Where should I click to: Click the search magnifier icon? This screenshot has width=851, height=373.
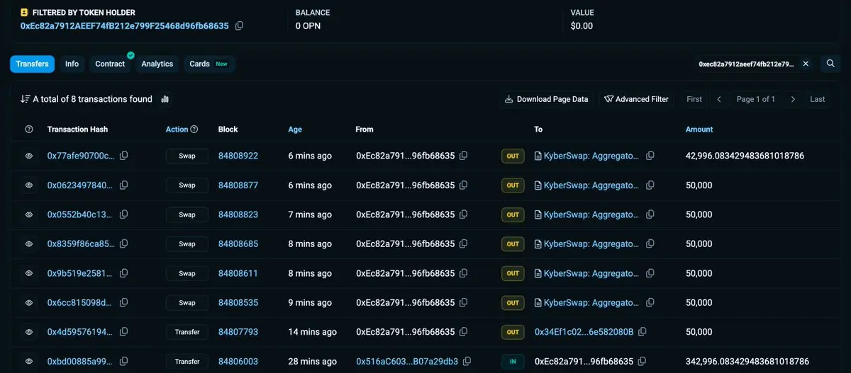[830, 64]
